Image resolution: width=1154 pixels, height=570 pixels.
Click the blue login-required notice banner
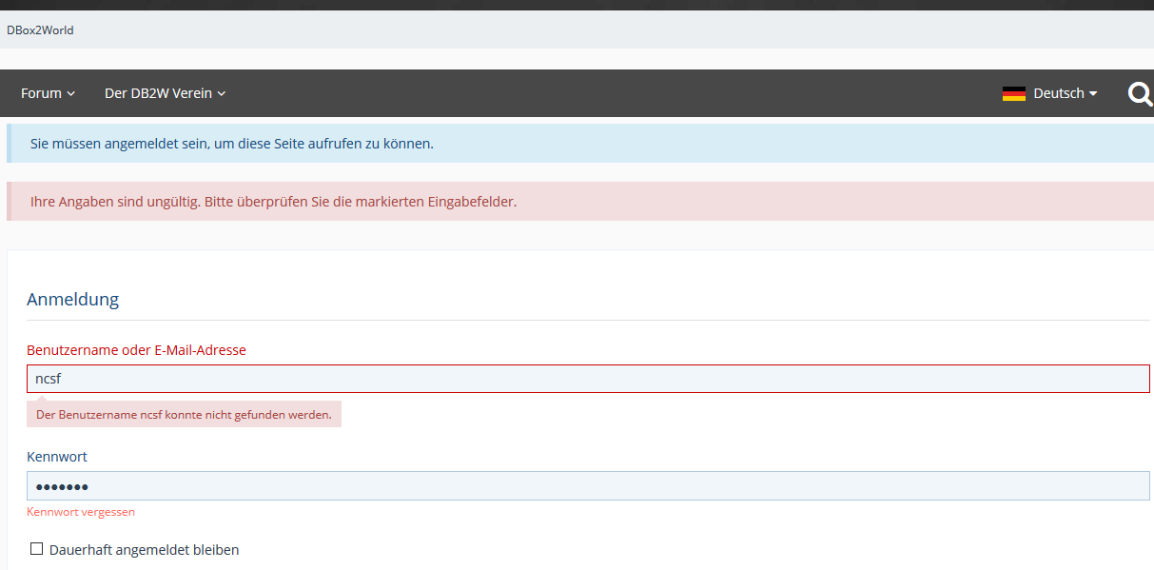point(578,144)
